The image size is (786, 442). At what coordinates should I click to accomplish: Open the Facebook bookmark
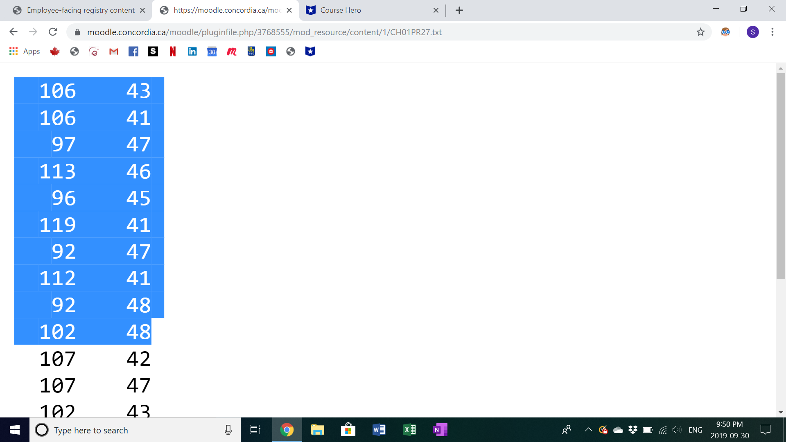(x=133, y=51)
